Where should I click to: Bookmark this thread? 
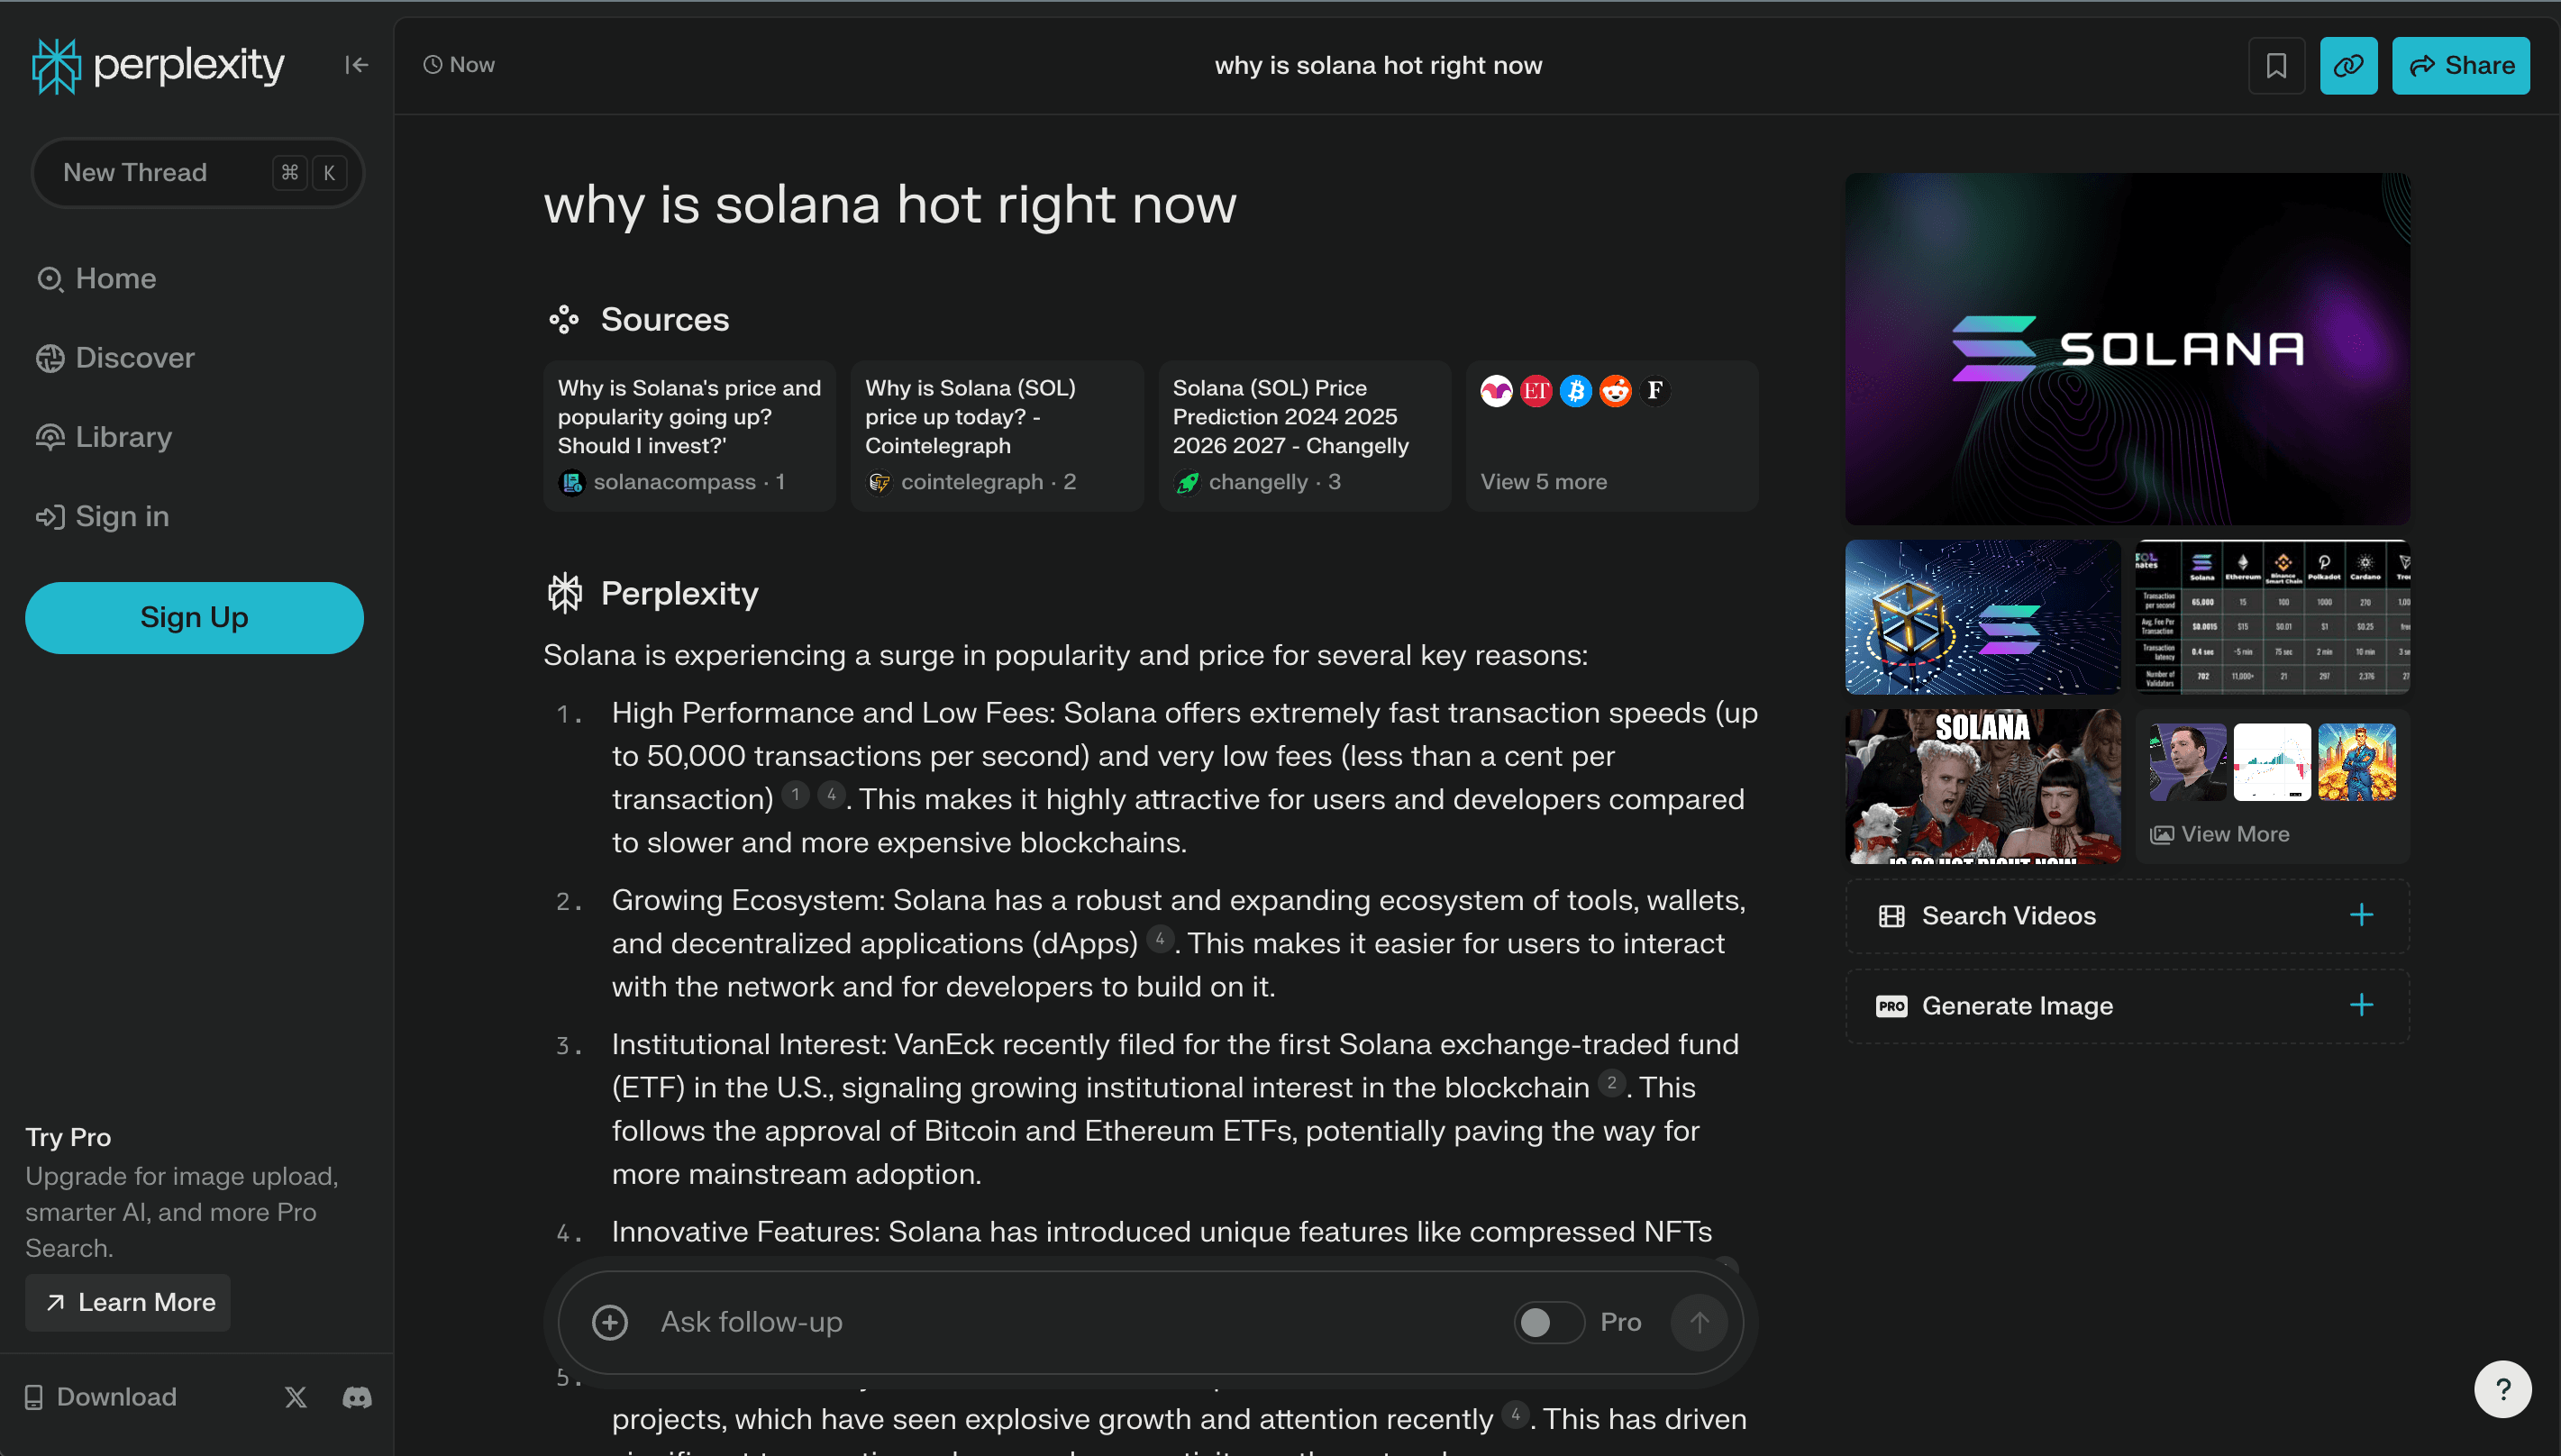pos(2276,66)
